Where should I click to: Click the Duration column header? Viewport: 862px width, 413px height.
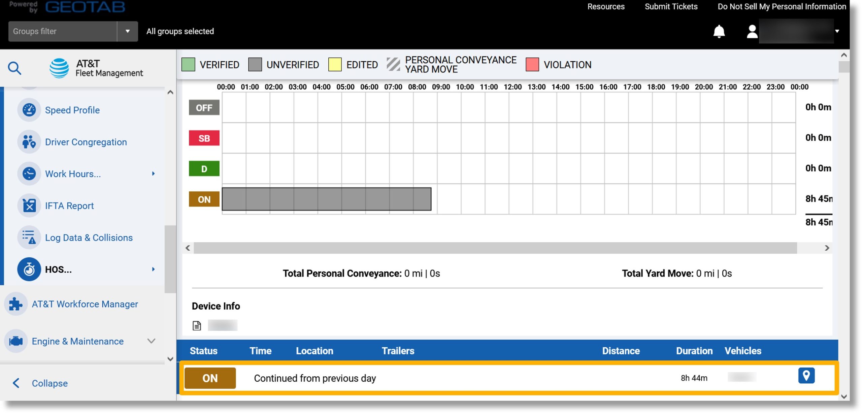[694, 351]
